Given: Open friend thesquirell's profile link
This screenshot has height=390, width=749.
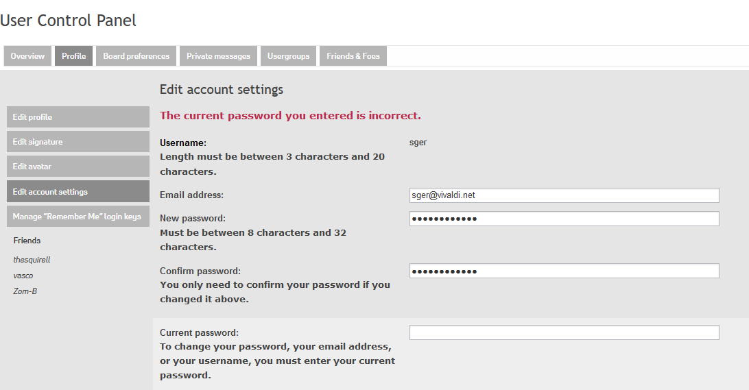Looking at the screenshot, I should [x=32, y=260].
